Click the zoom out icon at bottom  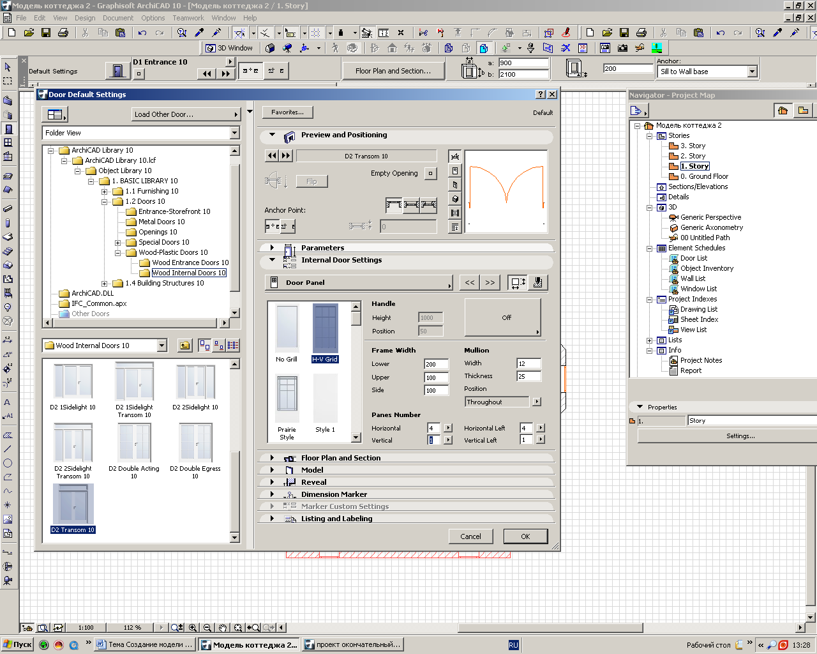tap(207, 628)
